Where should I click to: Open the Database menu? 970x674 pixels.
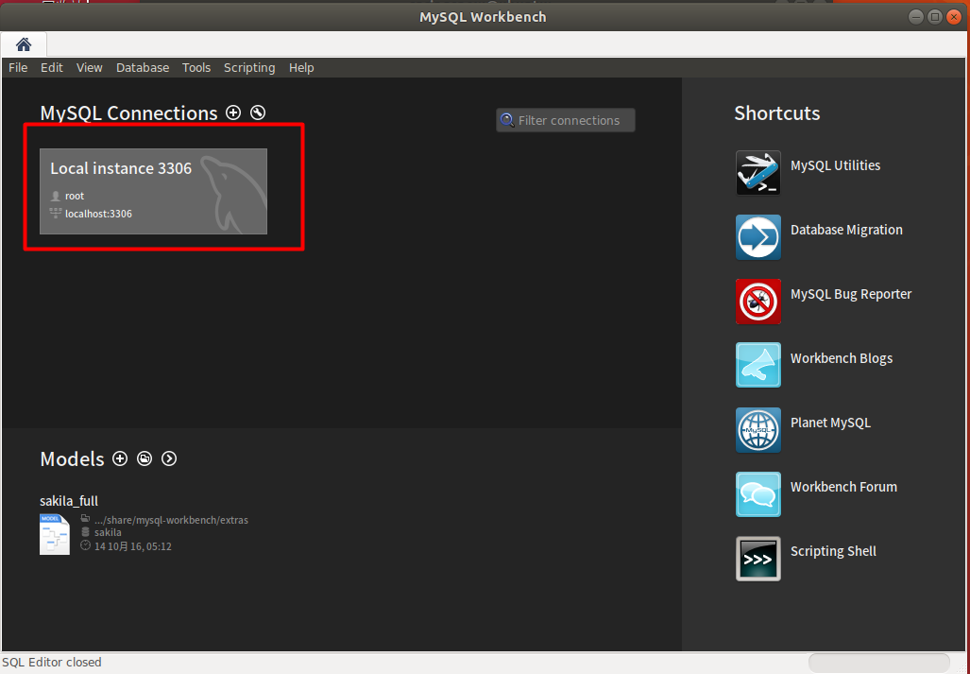(x=143, y=67)
